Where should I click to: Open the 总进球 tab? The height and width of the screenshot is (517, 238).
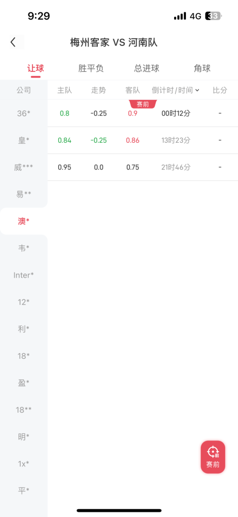pos(147,68)
